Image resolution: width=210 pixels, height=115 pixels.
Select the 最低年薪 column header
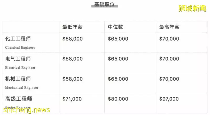(72, 27)
